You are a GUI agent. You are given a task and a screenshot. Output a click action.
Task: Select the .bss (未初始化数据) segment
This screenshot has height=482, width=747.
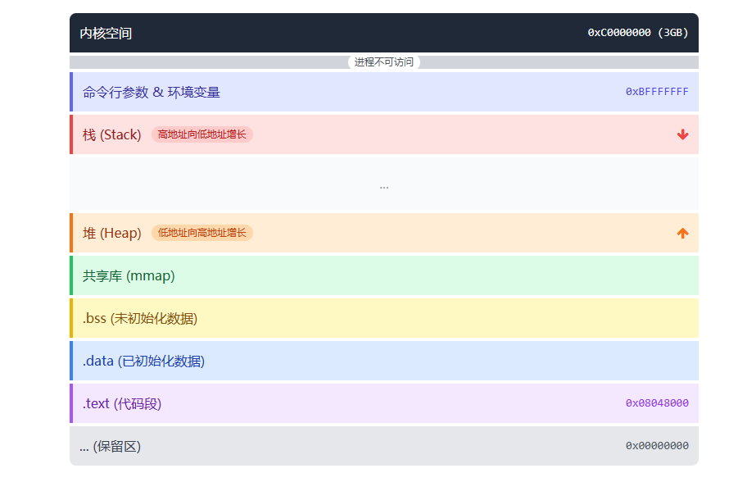(384, 318)
